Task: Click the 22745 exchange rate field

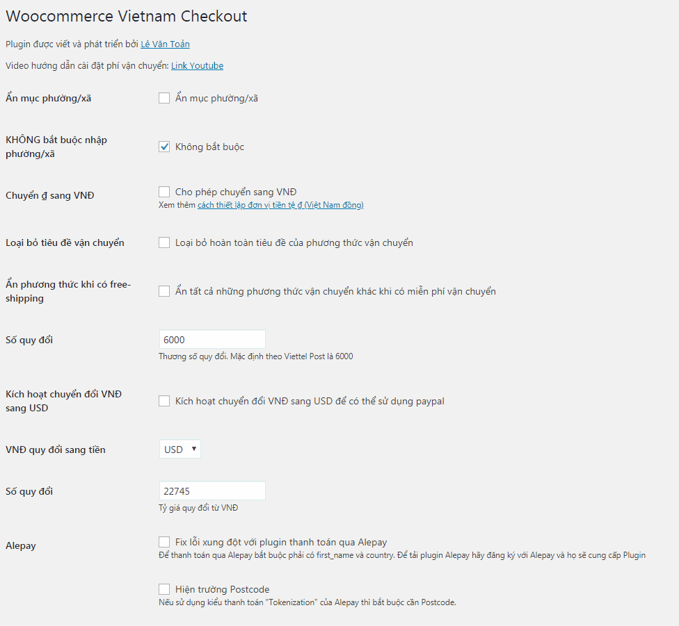Action: (x=212, y=491)
